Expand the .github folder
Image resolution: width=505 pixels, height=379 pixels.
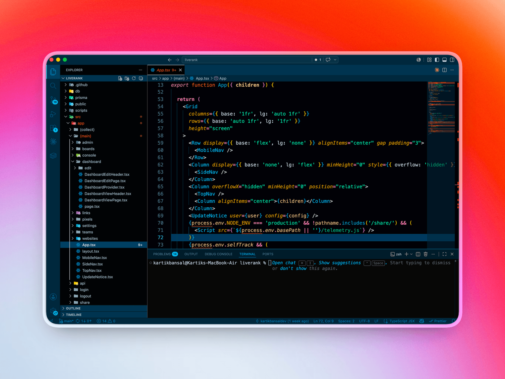click(104, 85)
